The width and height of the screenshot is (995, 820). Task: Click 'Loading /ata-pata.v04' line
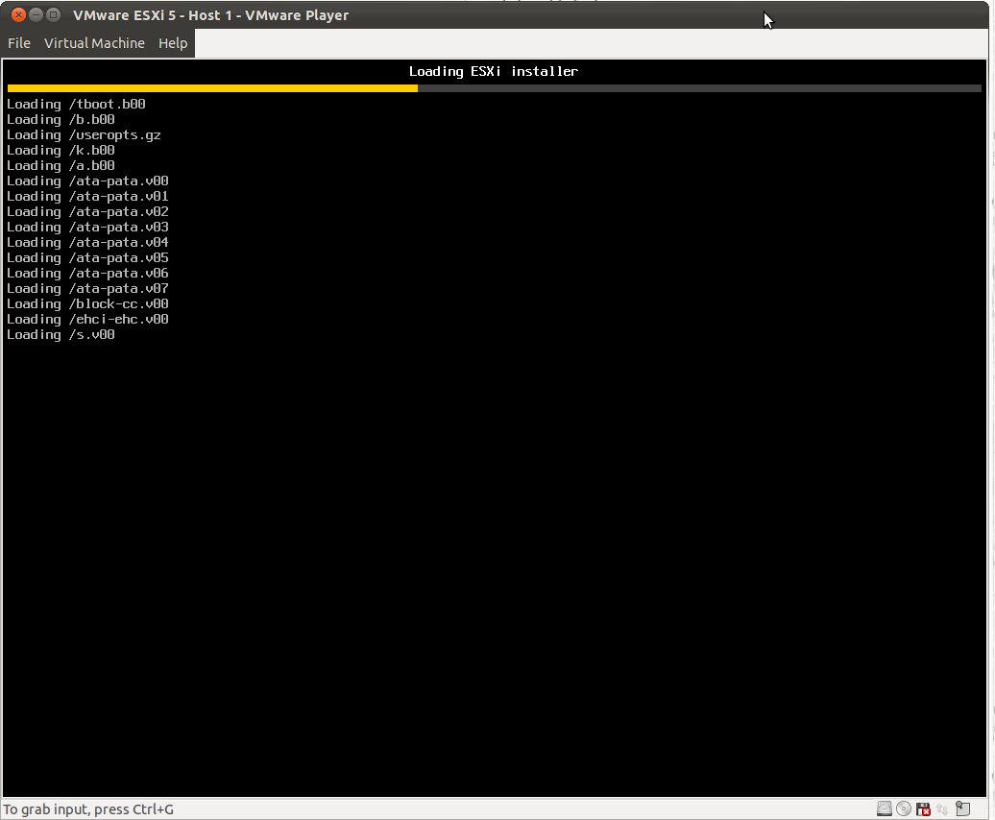pos(87,242)
